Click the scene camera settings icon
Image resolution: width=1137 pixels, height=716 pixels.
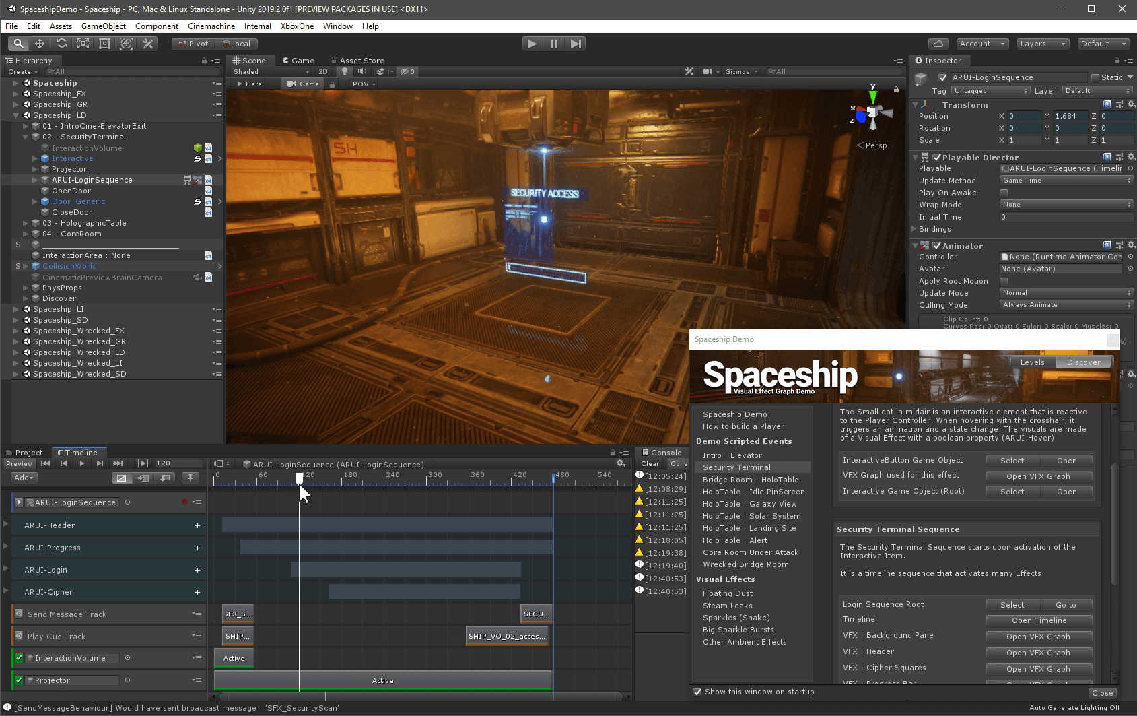point(708,71)
